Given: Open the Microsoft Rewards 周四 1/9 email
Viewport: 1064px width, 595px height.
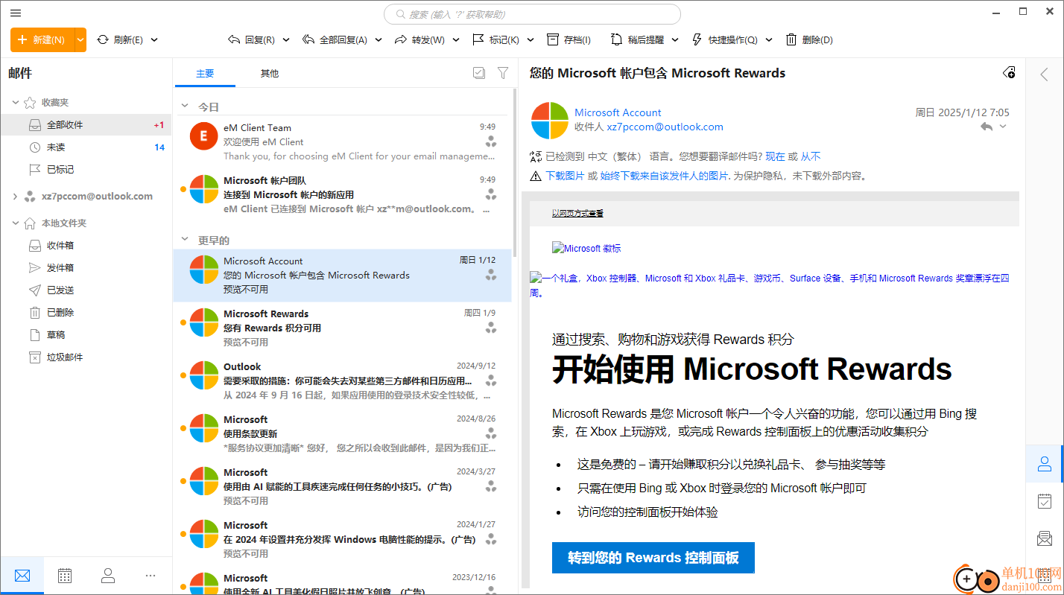Looking at the screenshot, I should (x=343, y=328).
